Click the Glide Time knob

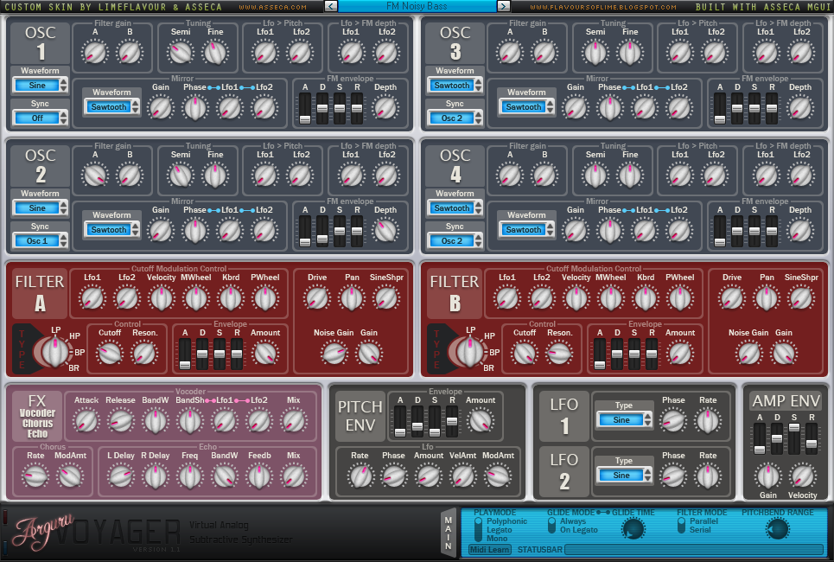633,529
